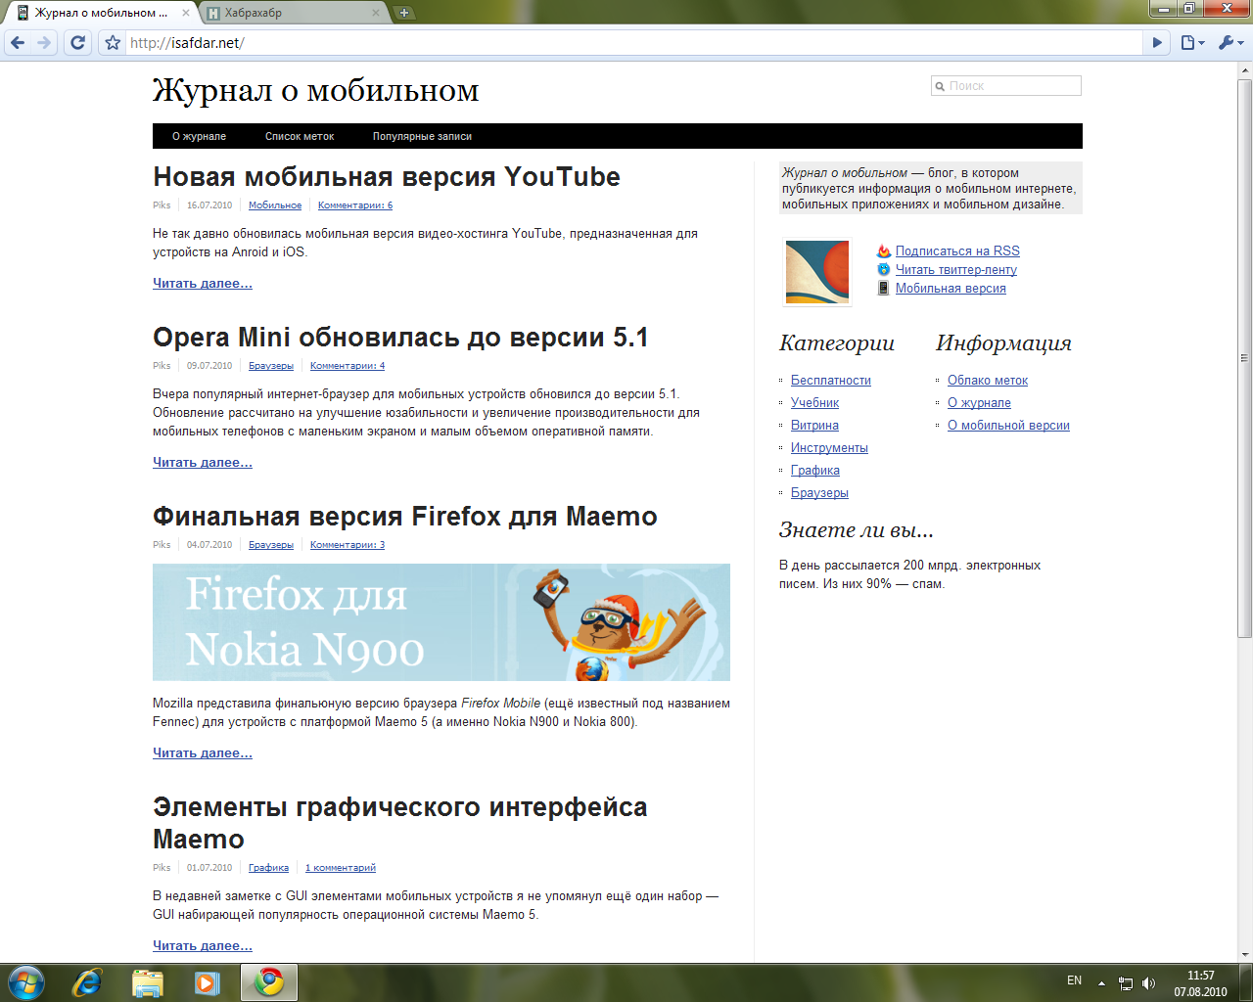Click Читать далее under YouTube article

(x=203, y=284)
